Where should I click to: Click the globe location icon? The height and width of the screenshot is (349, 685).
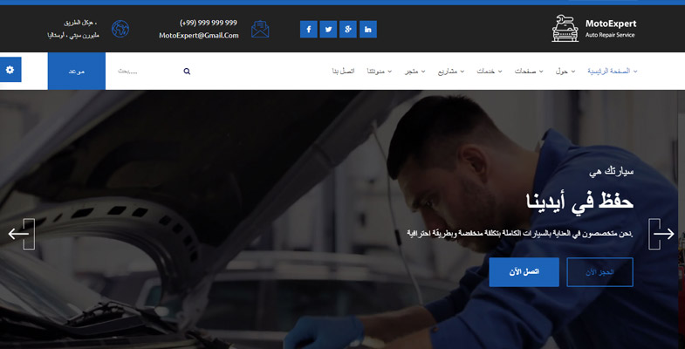pos(120,29)
